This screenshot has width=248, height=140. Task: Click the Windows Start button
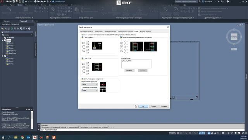[x=3, y=137]
